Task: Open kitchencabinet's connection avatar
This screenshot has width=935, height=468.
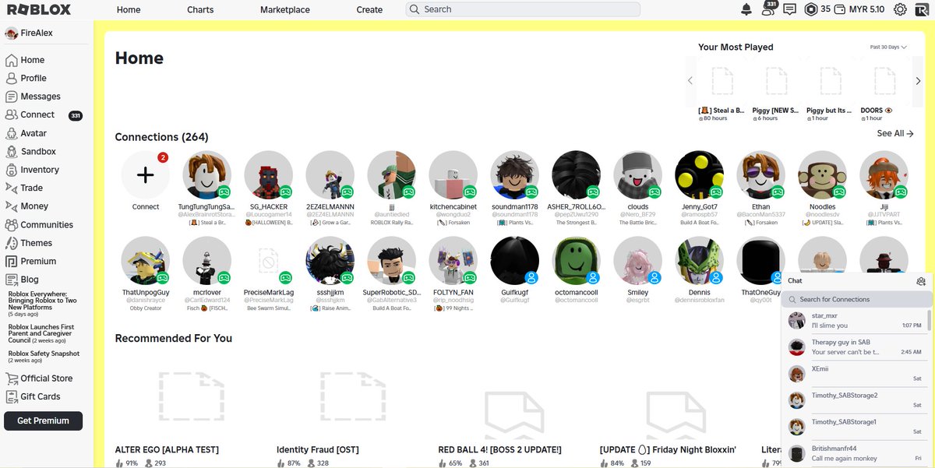Action: (x=453, y=175)
